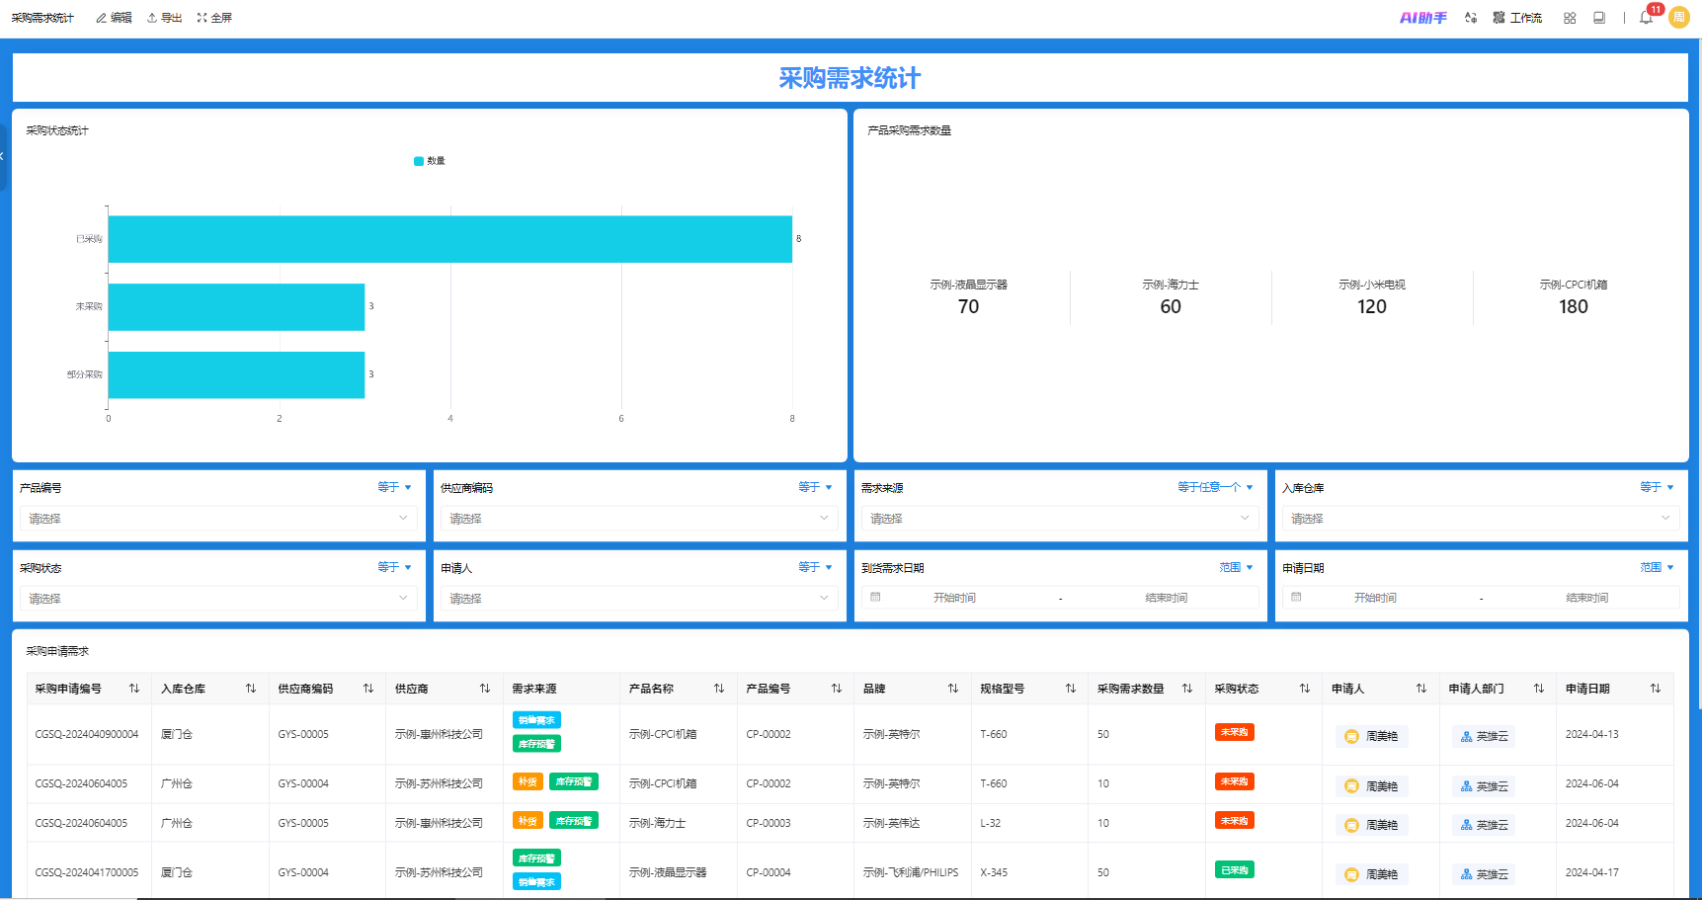Open the 英雄云 department link in the table
Image resolution: width=1702 pixels, height=900 pixels.
1483,735
